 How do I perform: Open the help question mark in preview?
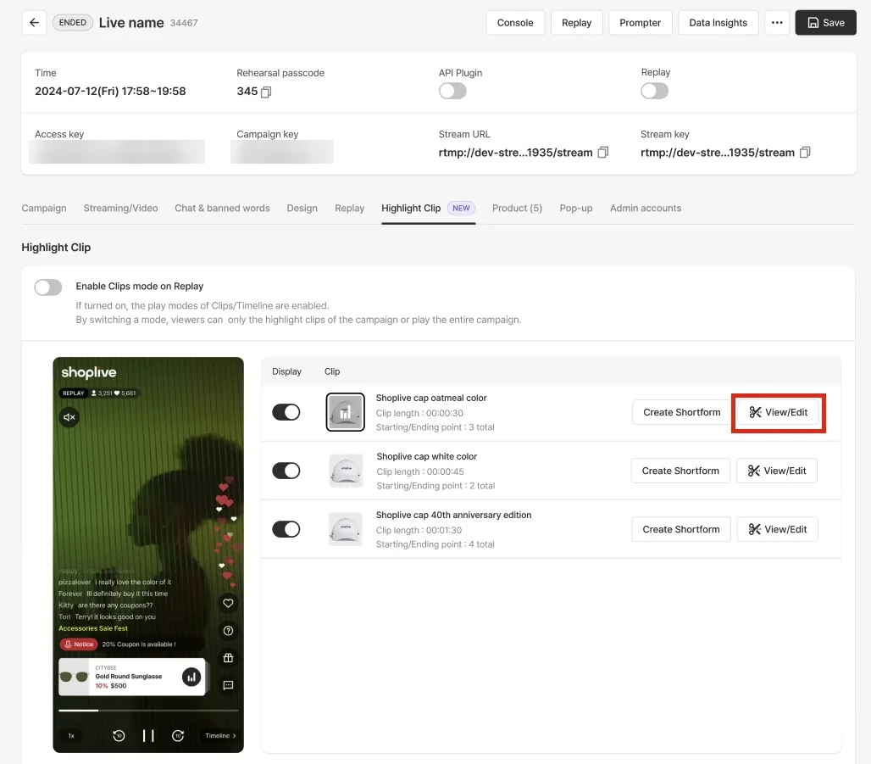228,631
